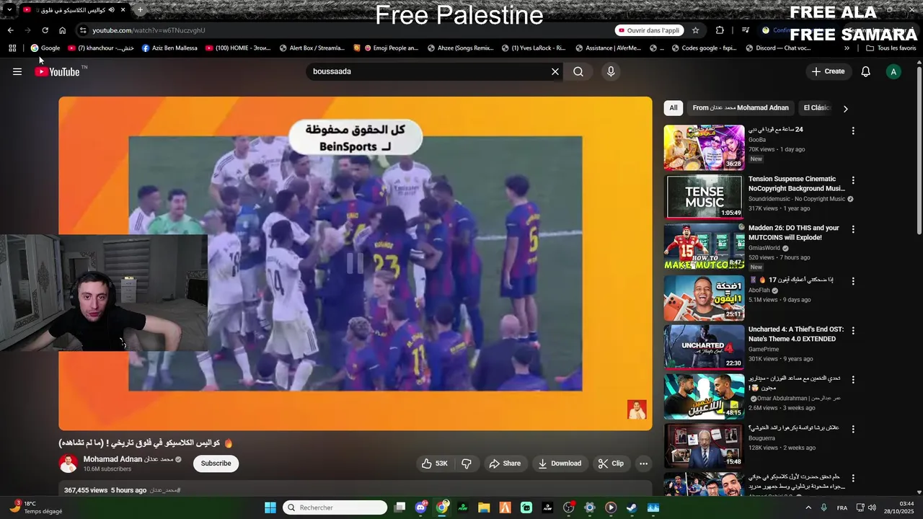
Task: Select the All filter chip
Action: (673, 108)
